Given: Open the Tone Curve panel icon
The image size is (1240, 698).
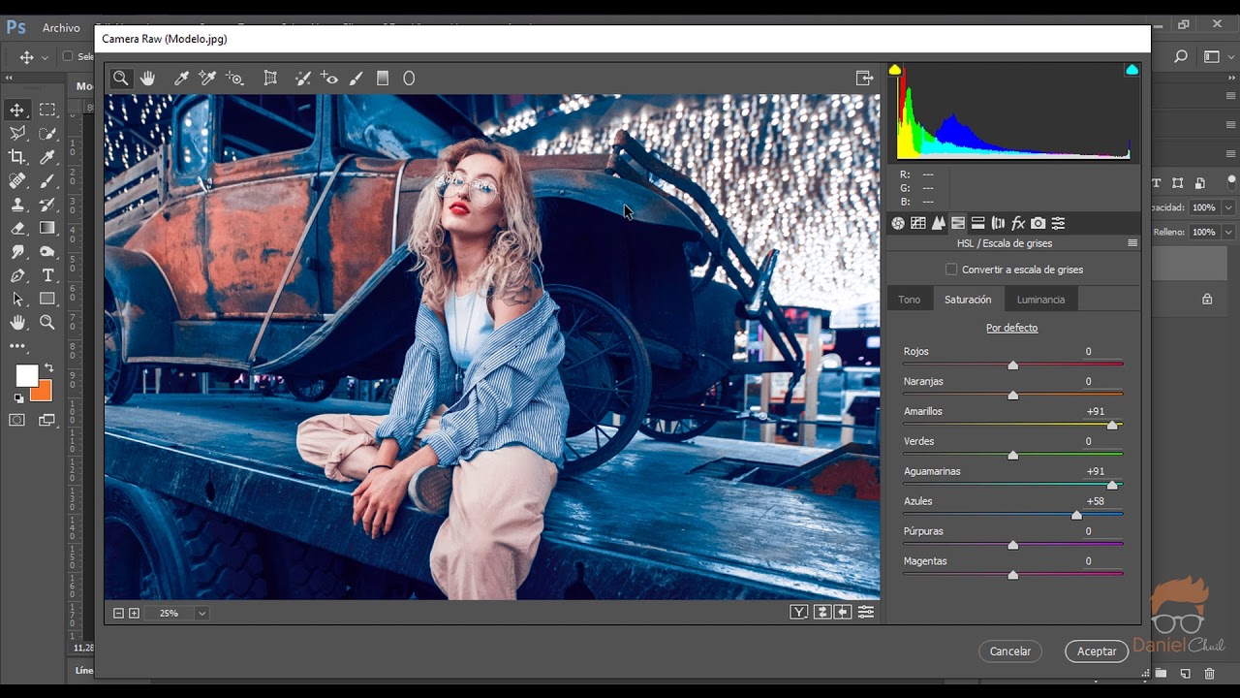Looking at the screenshot, I should coord(918,224).
